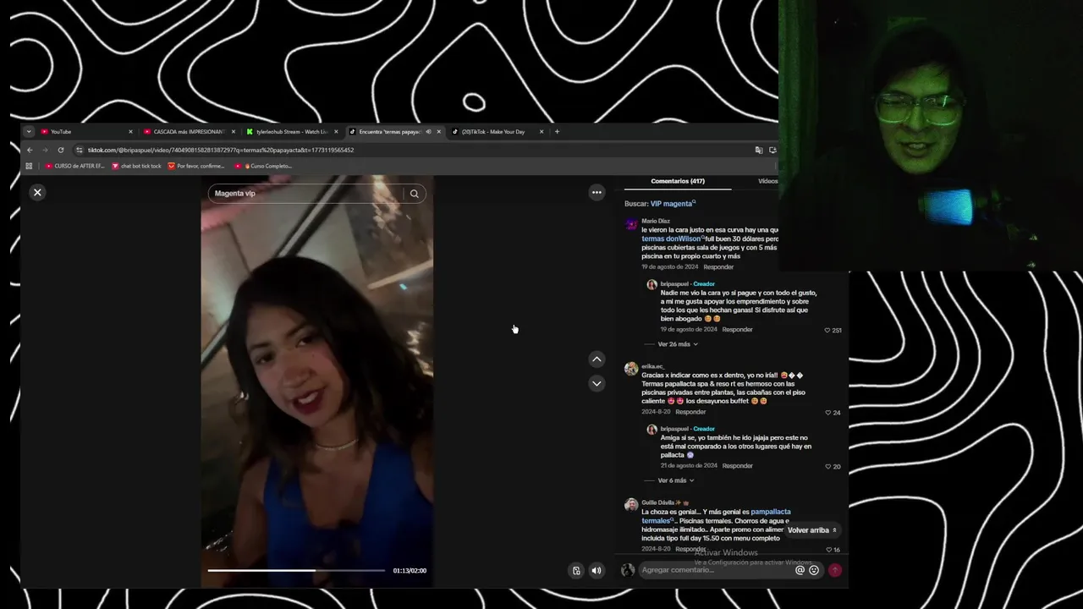This screenshot has height=609, width=1083.
Task: Open Mario Díaz's profile avatar
Action: tap(631, 224)
